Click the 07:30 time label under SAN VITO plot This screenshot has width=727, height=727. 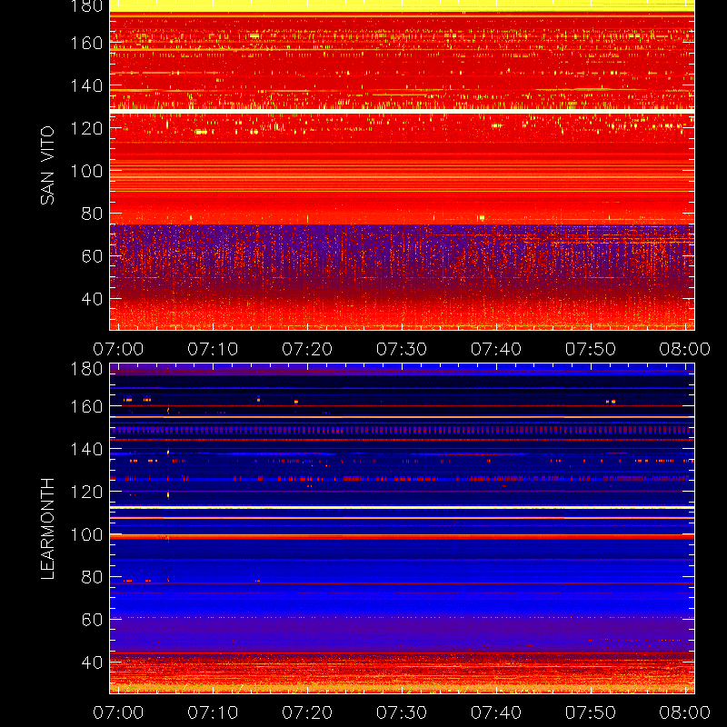402,349
